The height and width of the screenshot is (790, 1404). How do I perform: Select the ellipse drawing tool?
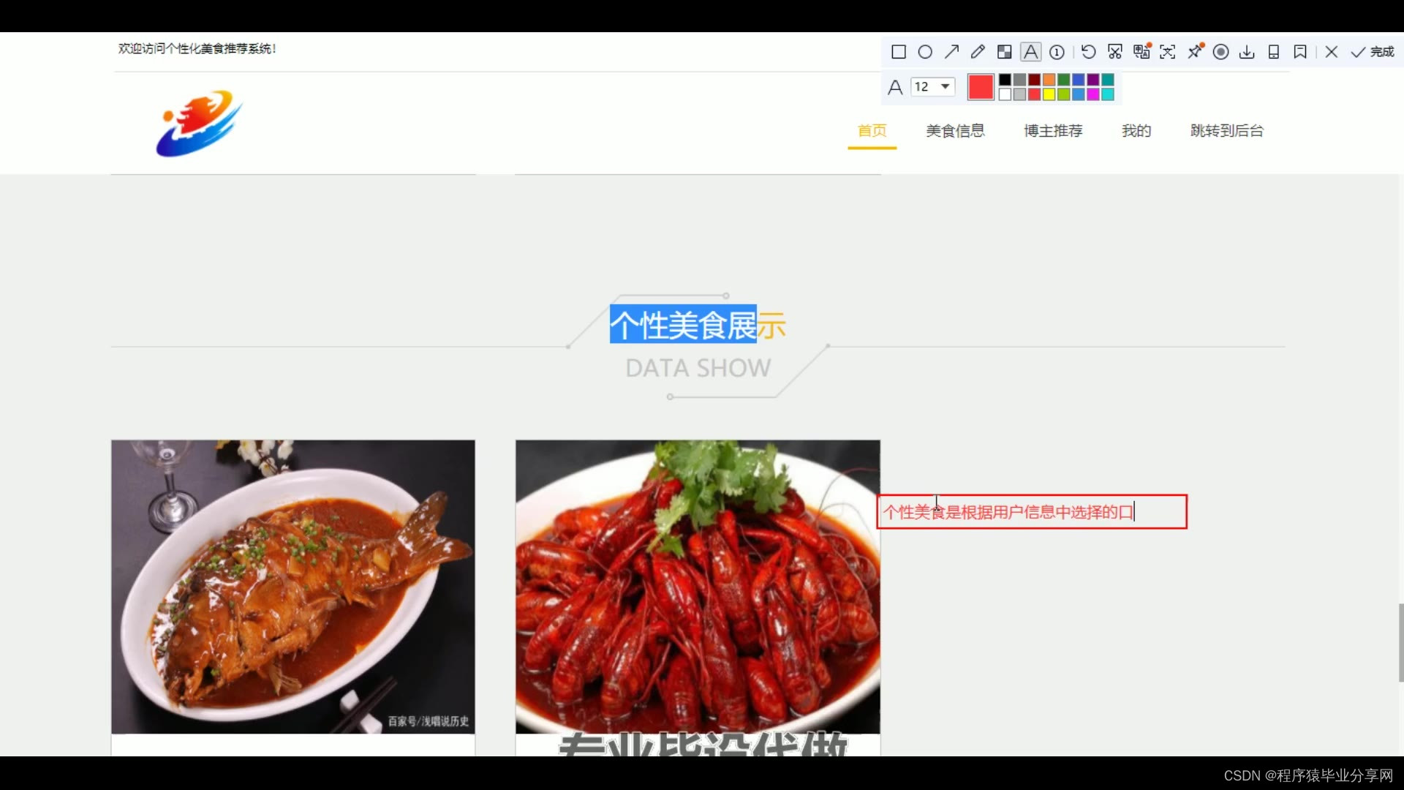925,52
